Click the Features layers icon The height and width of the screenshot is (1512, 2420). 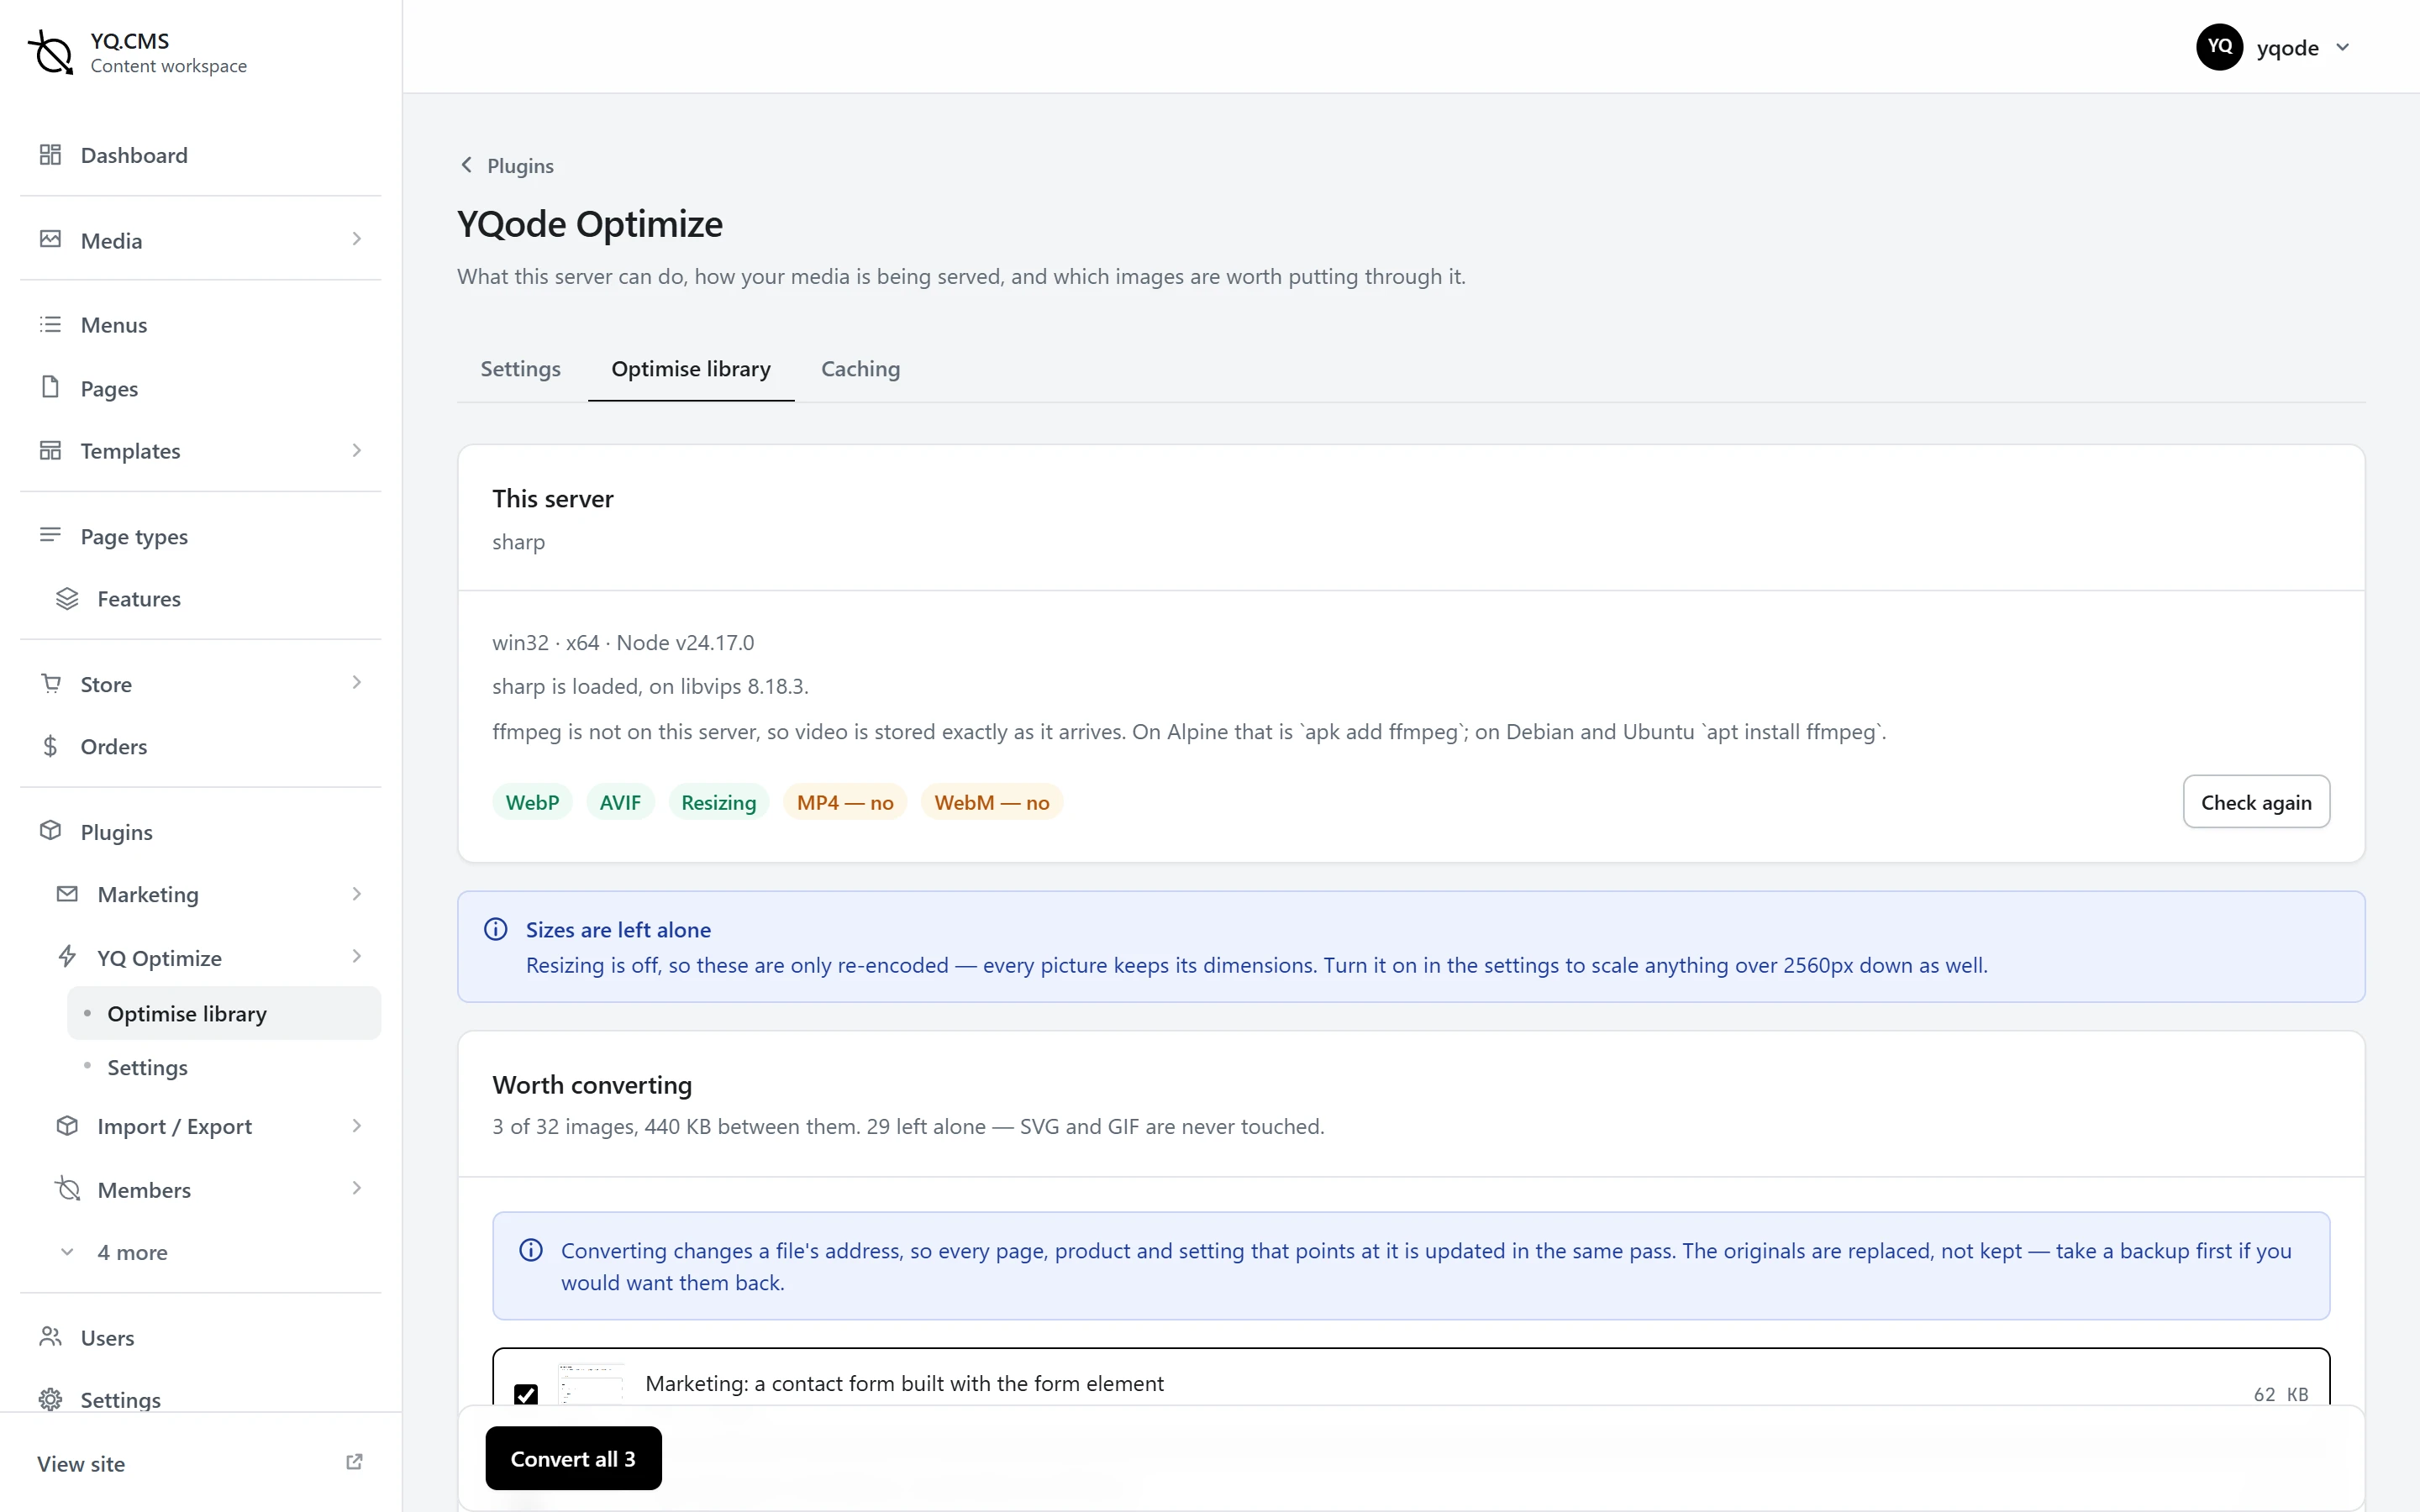67,598
